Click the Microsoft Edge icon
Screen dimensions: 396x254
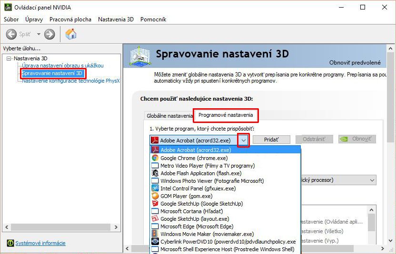[155, 226]
